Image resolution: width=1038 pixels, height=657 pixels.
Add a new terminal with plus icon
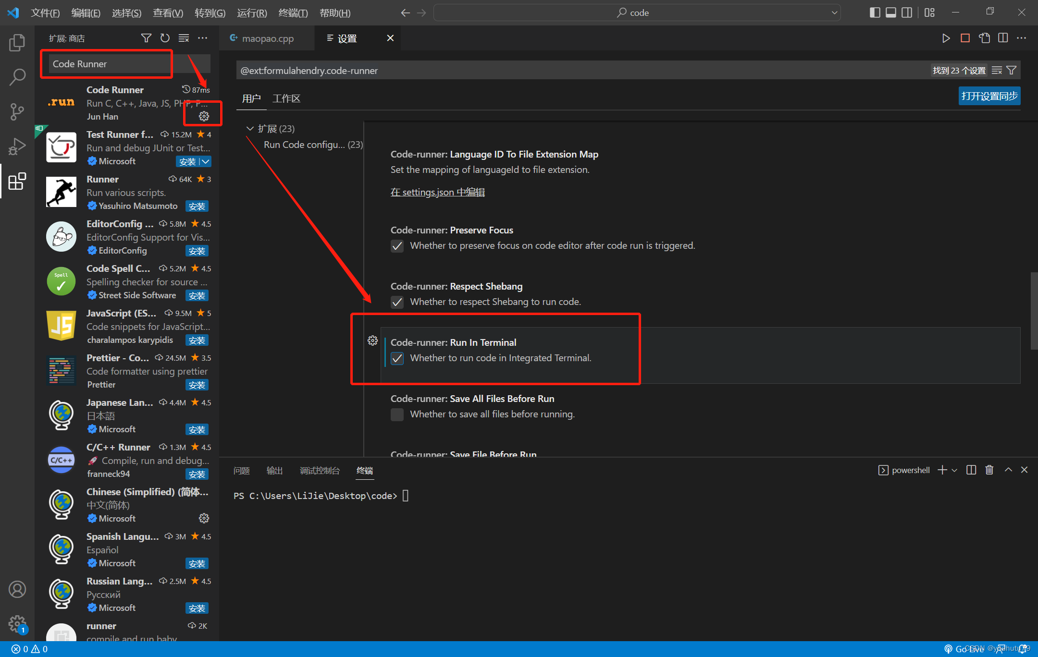point(942,470)
